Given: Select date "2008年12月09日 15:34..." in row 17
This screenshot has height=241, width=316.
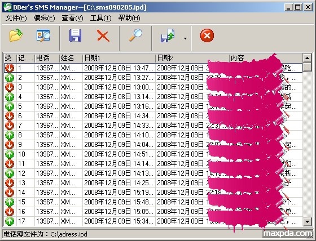Looking at the screenshot, I should point(118,221).
